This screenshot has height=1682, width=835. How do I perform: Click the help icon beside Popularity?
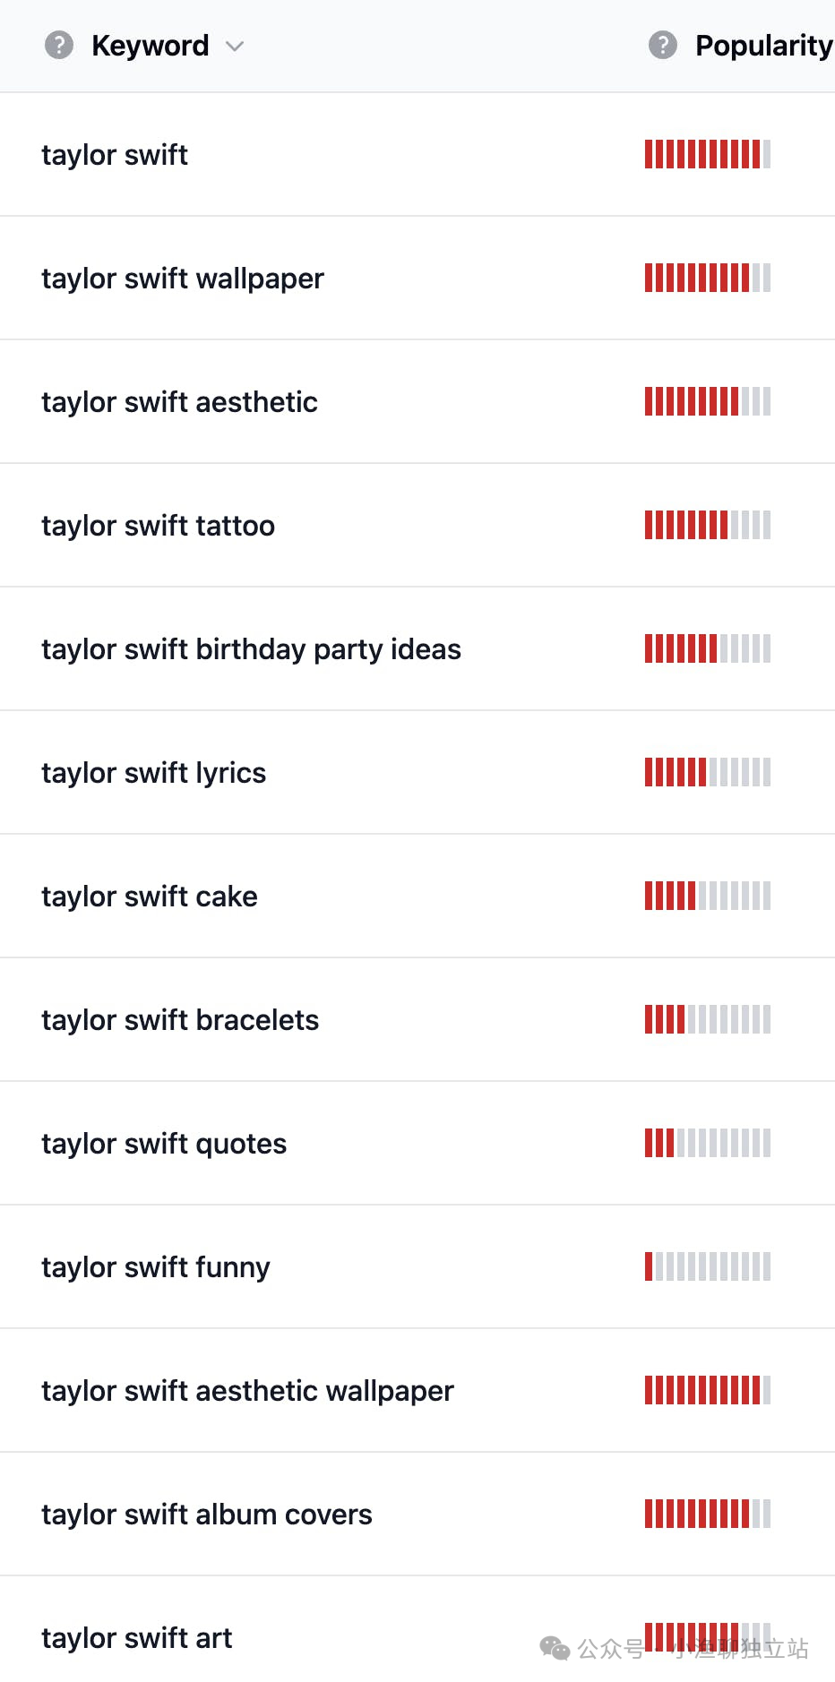coord(663,45)
